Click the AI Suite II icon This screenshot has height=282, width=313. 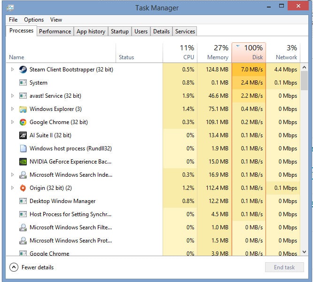point(23,135)
